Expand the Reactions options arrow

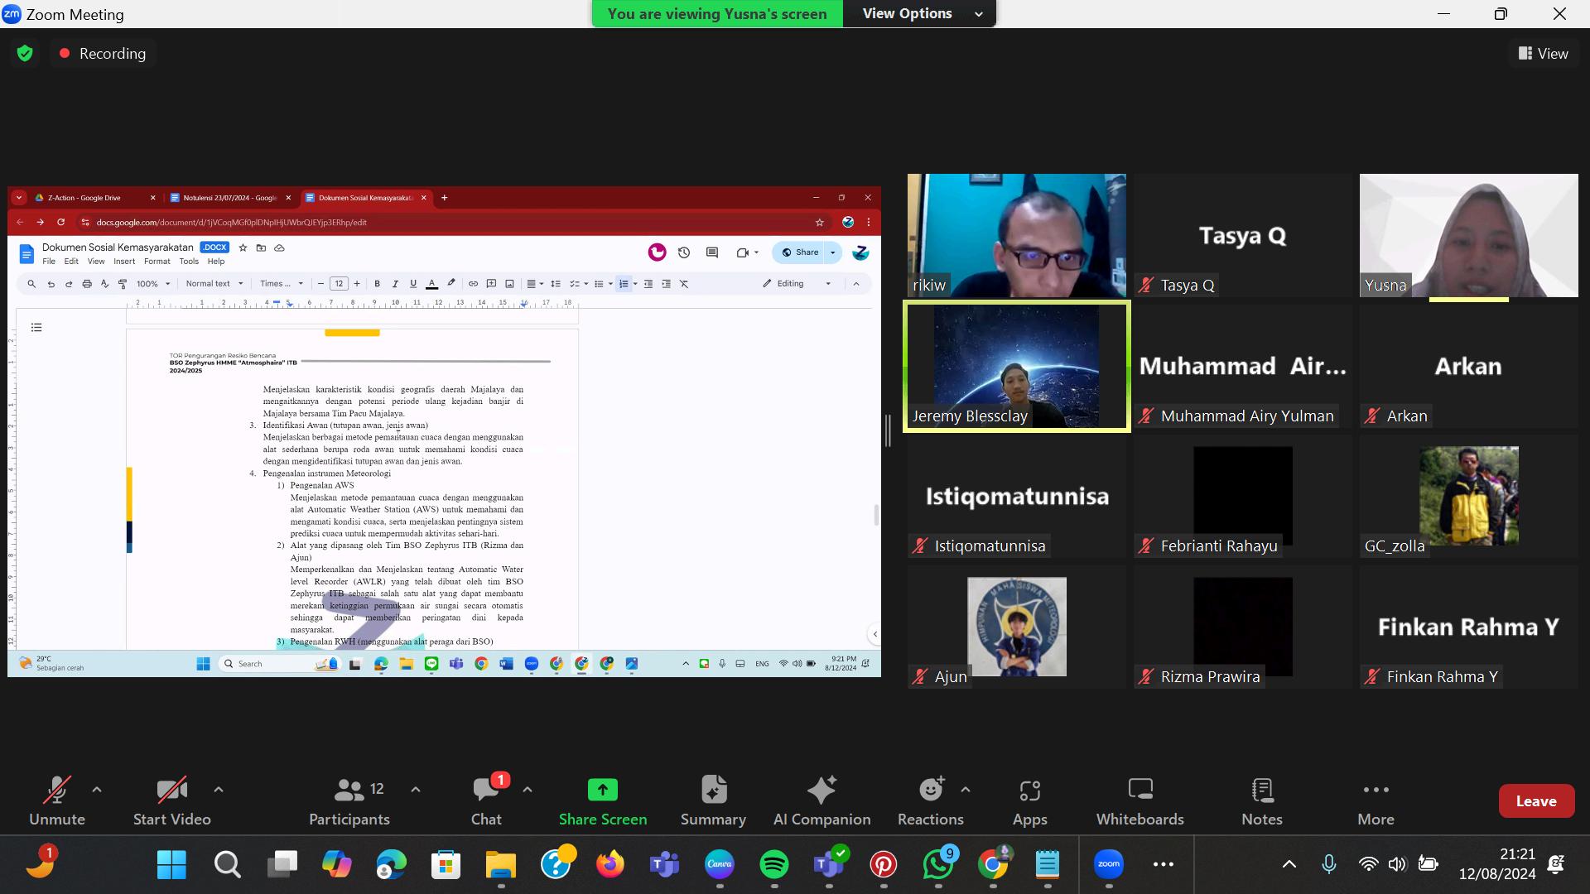point(966,790)
